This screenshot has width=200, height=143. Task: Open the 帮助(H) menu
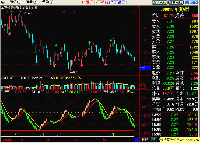[48, 2]
